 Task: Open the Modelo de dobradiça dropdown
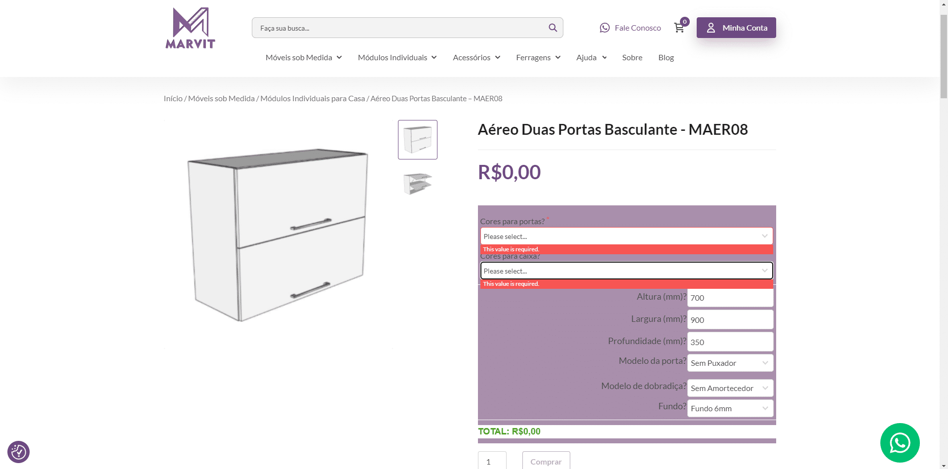coord(730,388)
